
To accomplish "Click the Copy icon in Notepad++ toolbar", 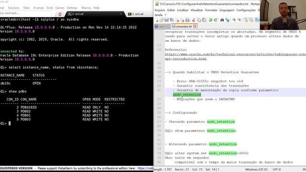I will [199, 20].
